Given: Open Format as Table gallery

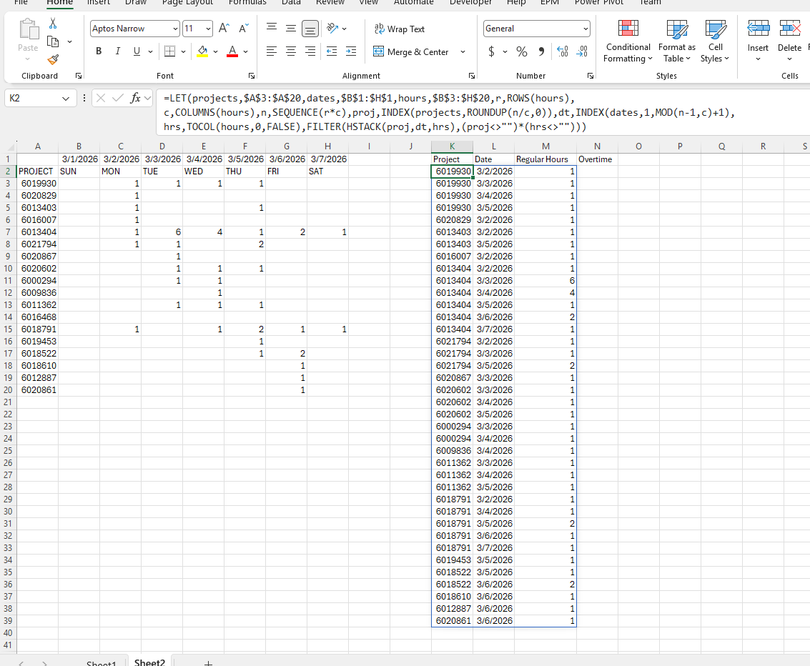Looking at the screenshot, I should point(677,41).
